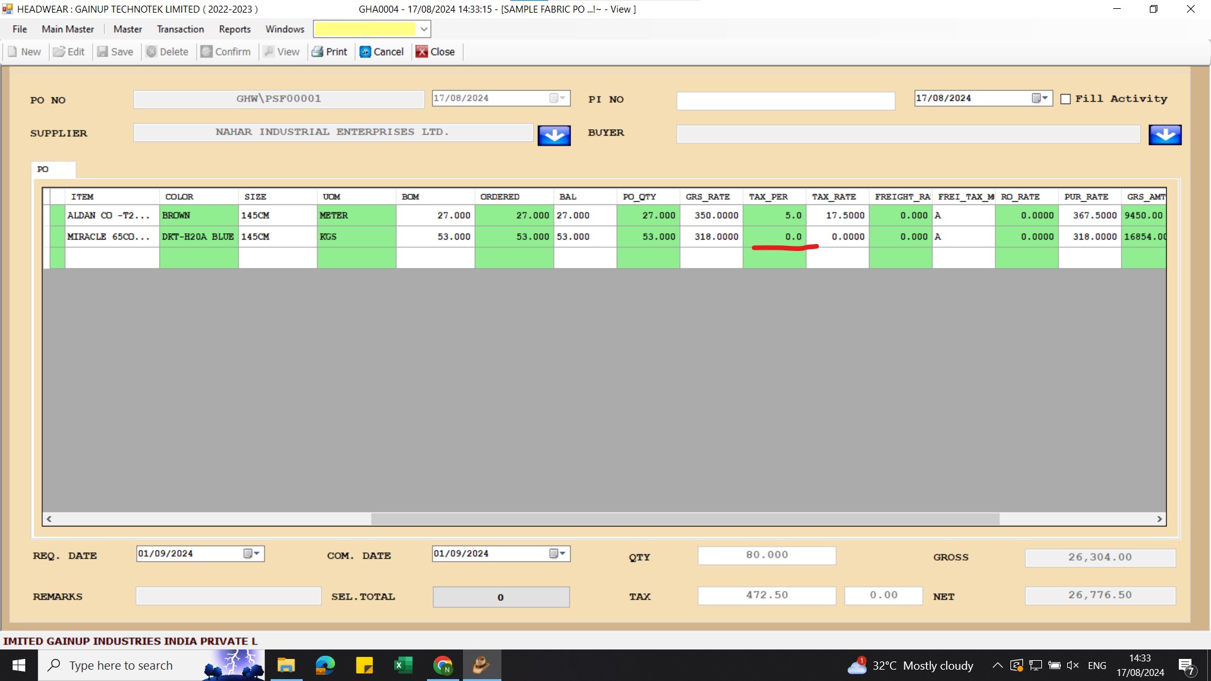This screenshot has height=681, width=1211.
Task: Open the Transaction menu
Action: [x=180, y=29]
